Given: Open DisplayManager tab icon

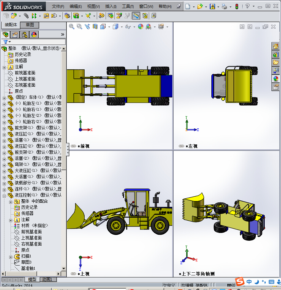Looking at the screenshot, I should click(34, 35).
